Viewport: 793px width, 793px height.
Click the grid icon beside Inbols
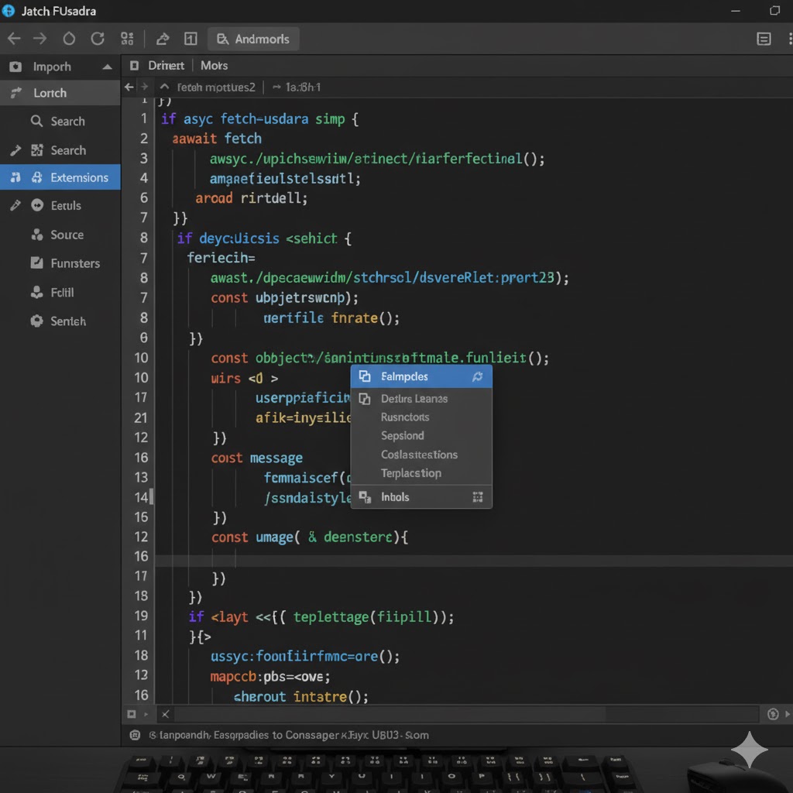(x=478, y=497)
